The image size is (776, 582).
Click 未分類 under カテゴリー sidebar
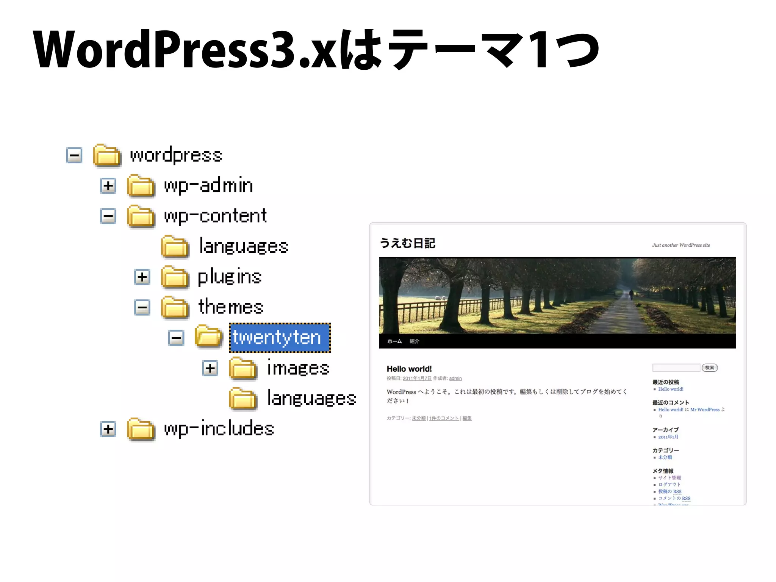(665, 457)
